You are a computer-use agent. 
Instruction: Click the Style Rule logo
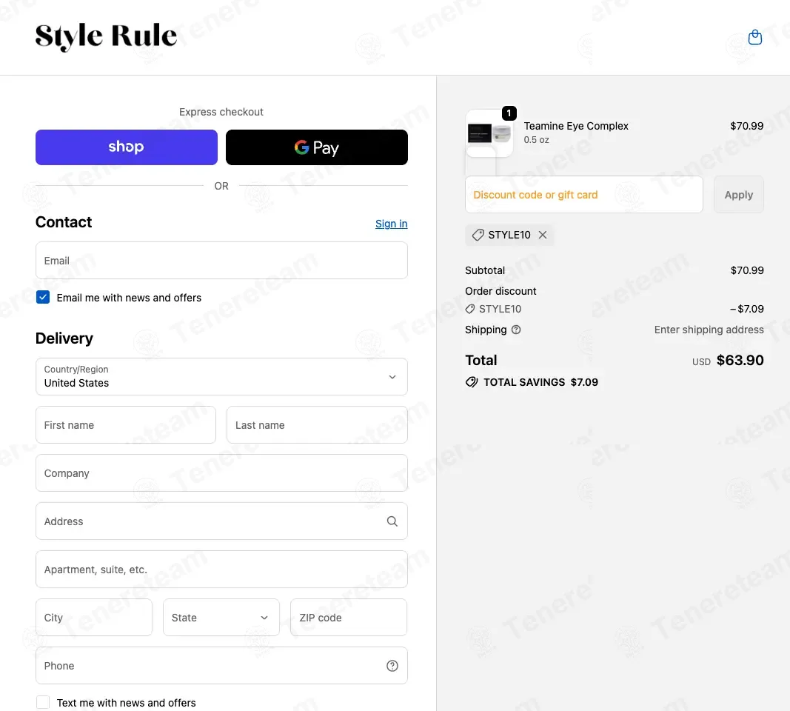[106, 36]
